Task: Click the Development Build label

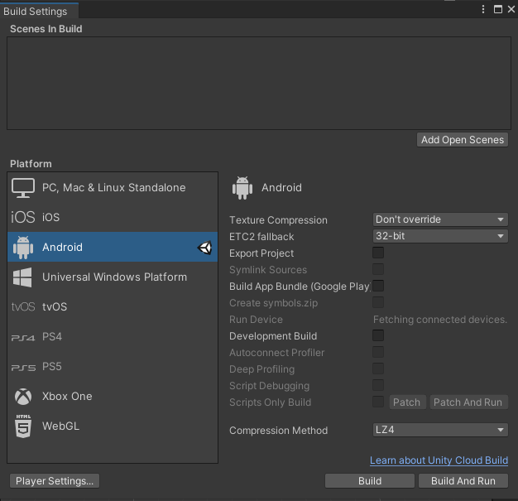Action: tap(273, 336)
